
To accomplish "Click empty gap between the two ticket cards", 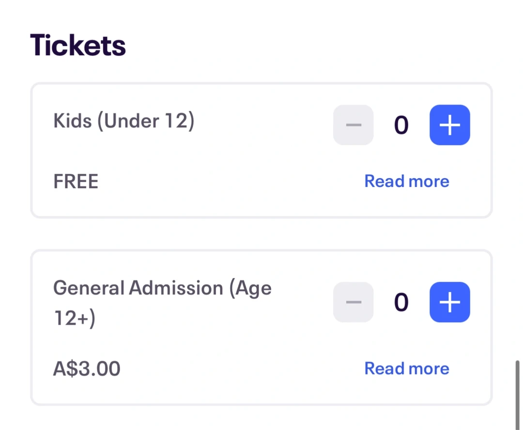I will click(x=261, y=234).
